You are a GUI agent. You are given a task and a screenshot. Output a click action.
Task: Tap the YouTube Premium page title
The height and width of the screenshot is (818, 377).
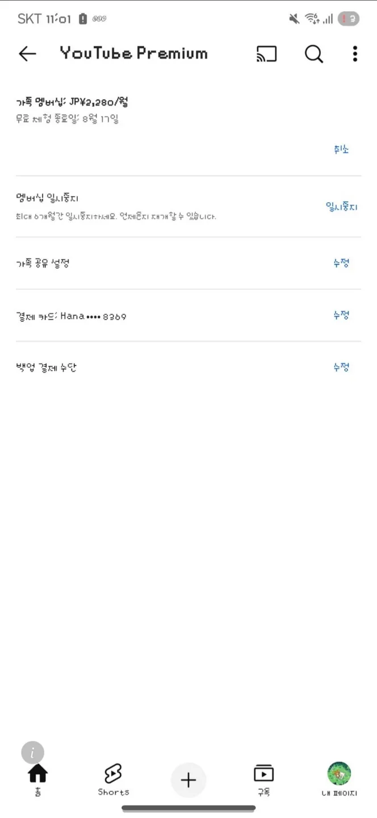(x=133, y=53)
